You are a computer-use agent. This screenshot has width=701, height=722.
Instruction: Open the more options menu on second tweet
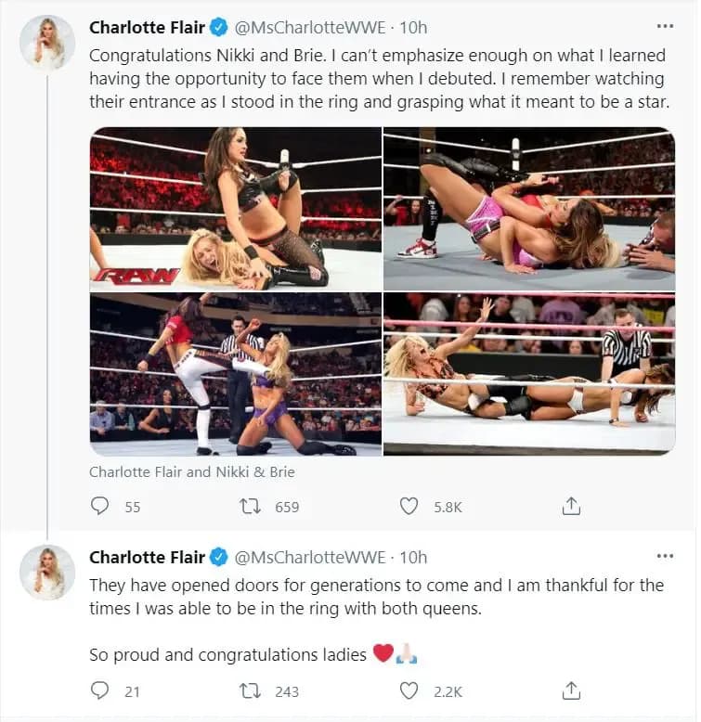(x=665, y=556)
